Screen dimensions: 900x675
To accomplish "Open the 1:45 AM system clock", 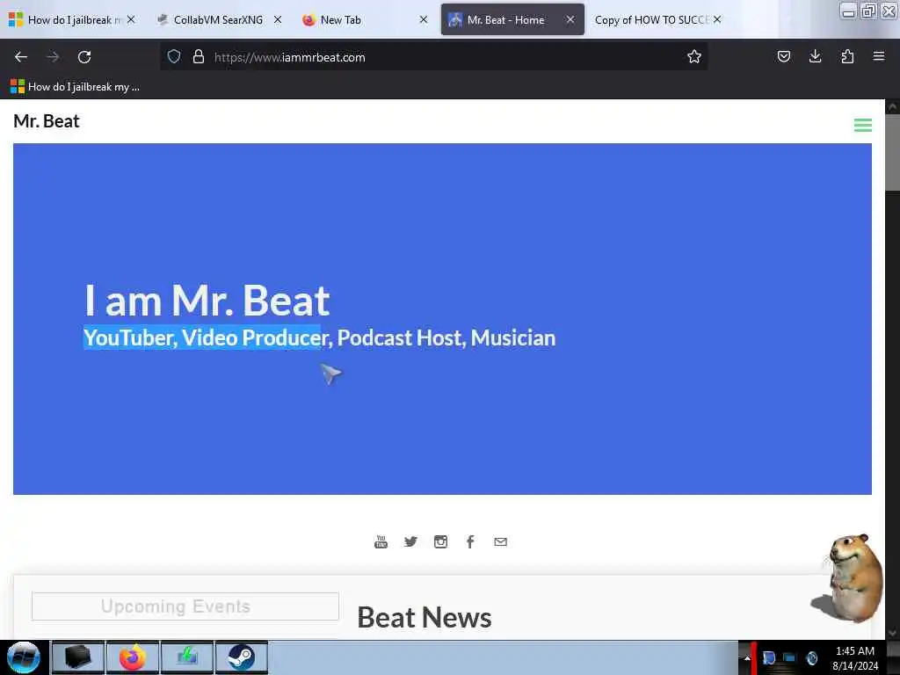I will (854, 658).
